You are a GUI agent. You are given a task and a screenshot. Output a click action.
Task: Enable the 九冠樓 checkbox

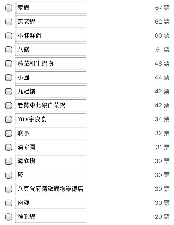coord(8,92)
